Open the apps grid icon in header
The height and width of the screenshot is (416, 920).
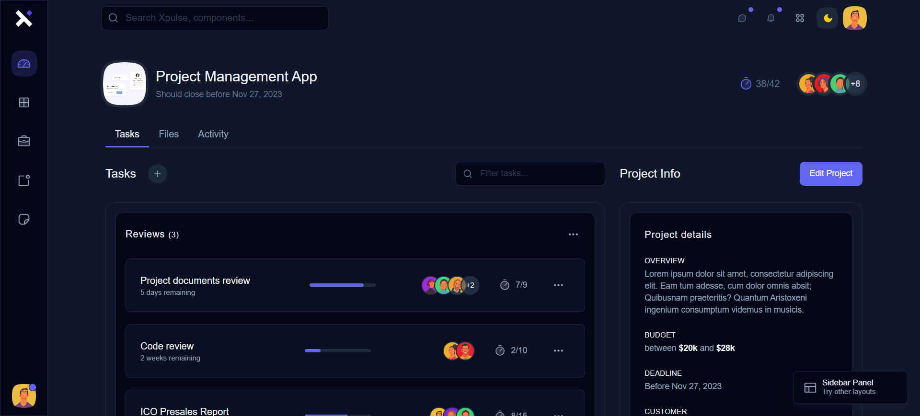click(x=800, y=18)
